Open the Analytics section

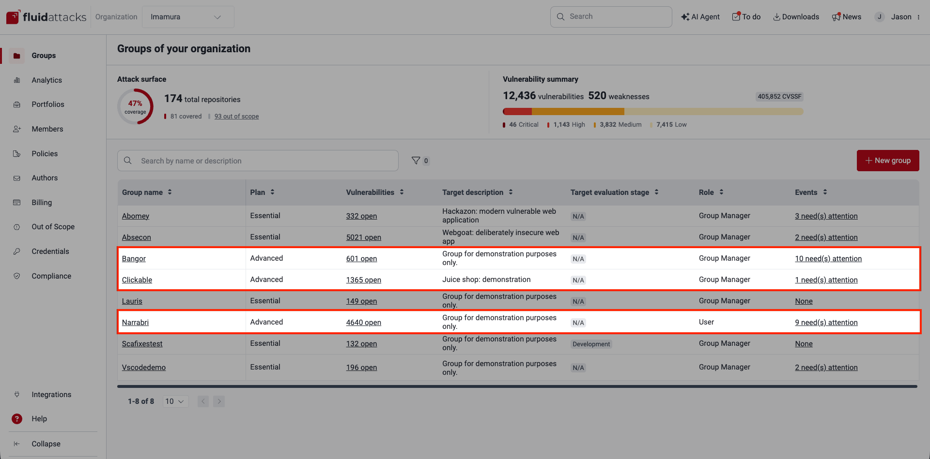click(46, 80)
